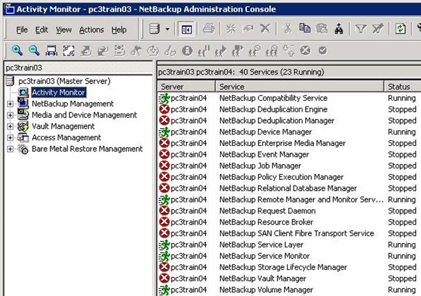Expand Bare Metal Restore Management node

[x=10, y=149]
